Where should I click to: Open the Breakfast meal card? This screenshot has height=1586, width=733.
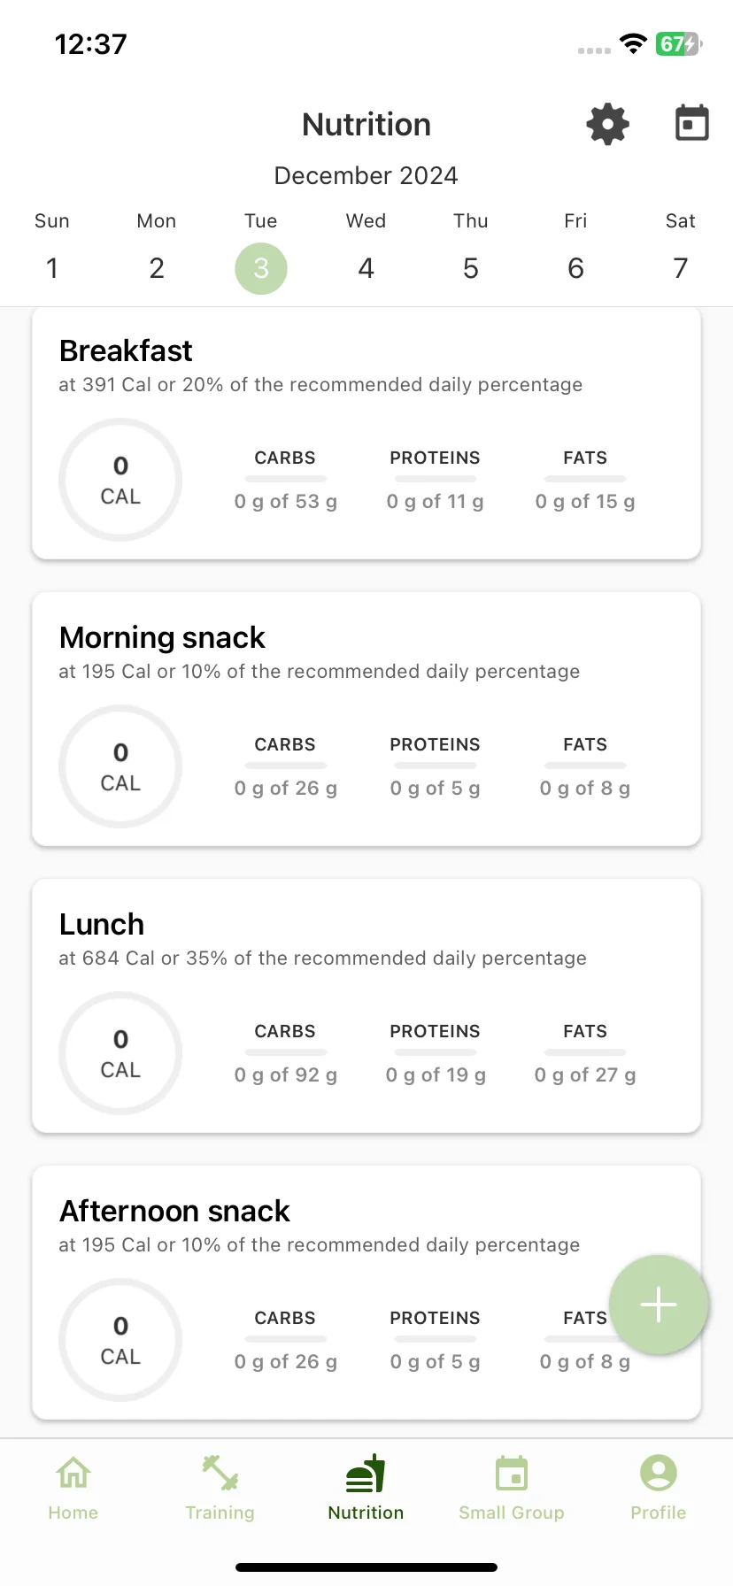pyautogui.click(x=366, y=434)
